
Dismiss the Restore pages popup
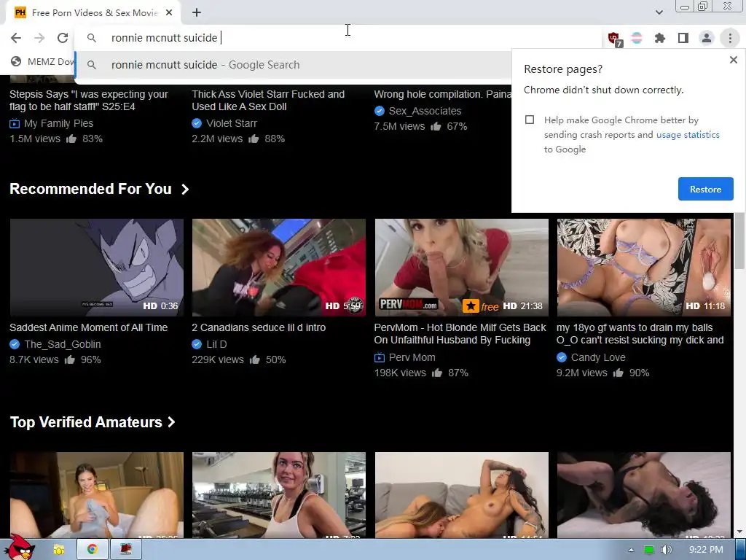point(733,60)
